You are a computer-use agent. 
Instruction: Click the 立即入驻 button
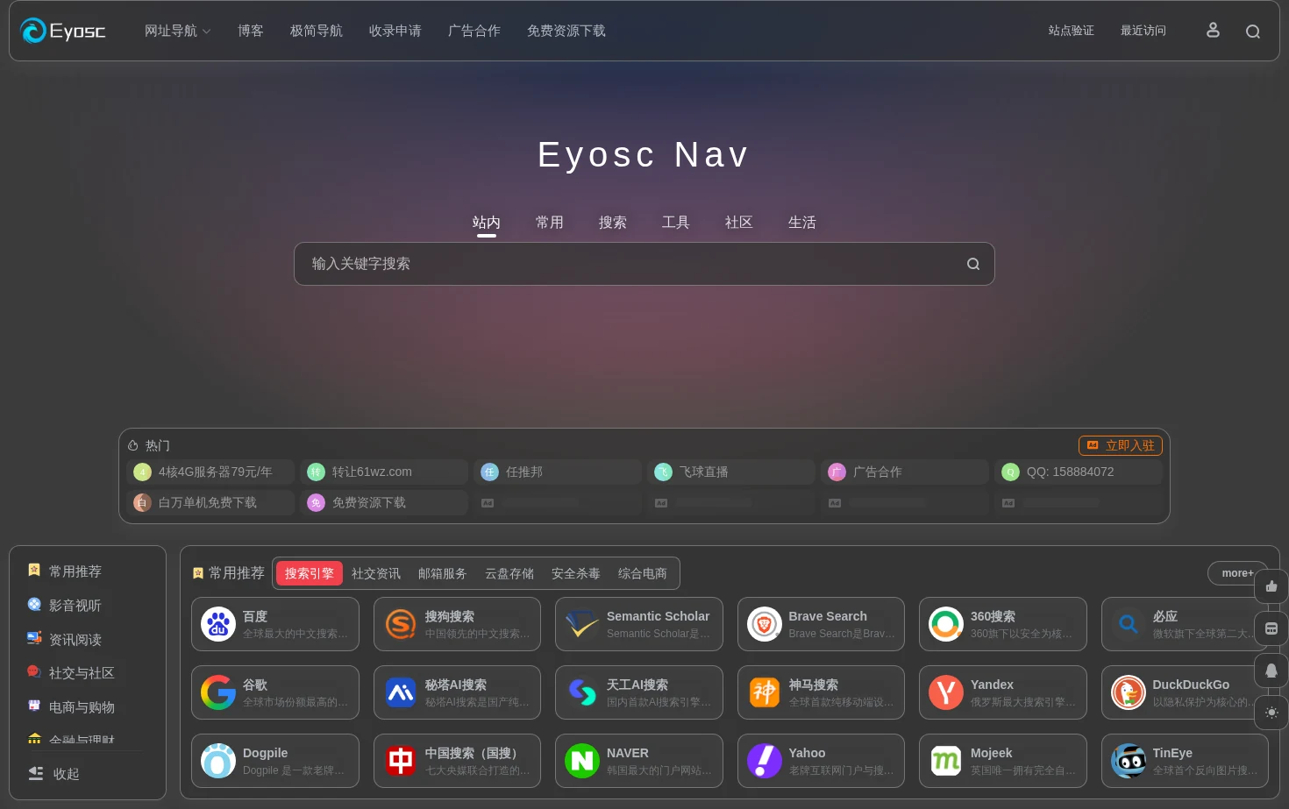pyautogui.click(x=1121, y=445)
